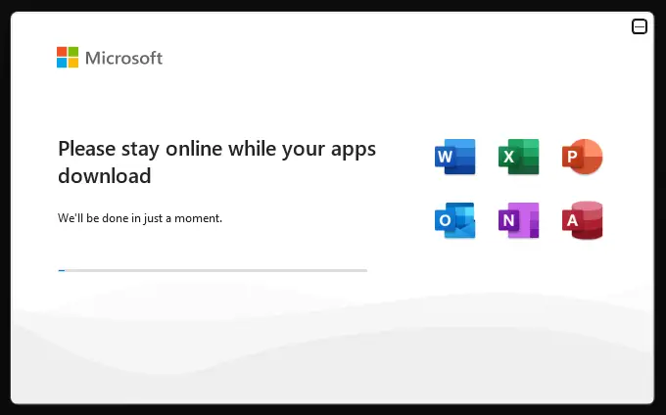Click the Word app icon

pyautogui.click(x=454, y=157)
